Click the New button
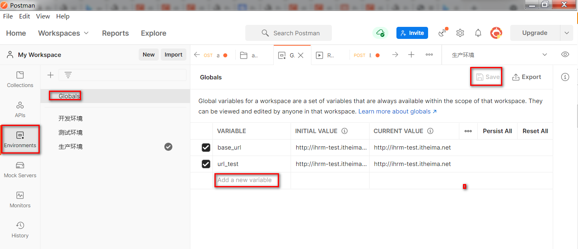The width and height of the screenshot is (578, 249). point(149,55)
